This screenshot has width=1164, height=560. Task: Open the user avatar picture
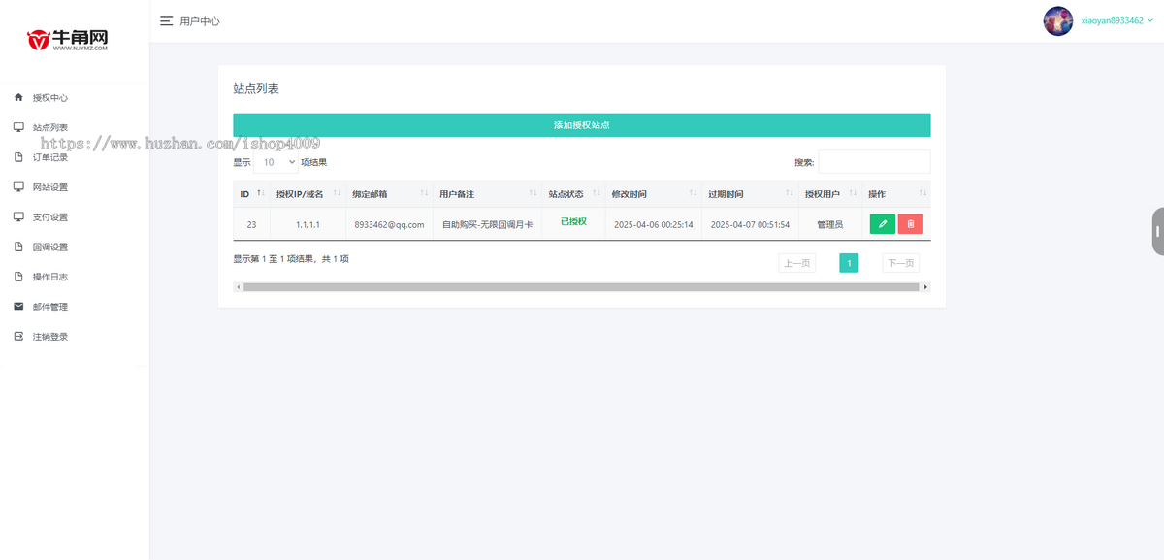coord(1057,21)
